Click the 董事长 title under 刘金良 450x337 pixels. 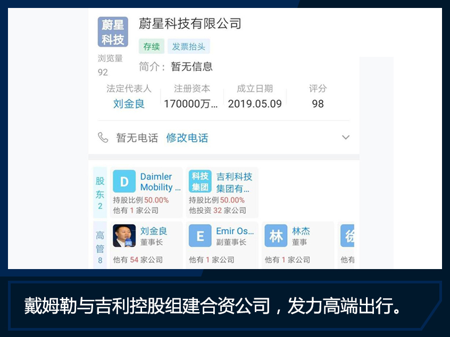(x=151, y=242)
